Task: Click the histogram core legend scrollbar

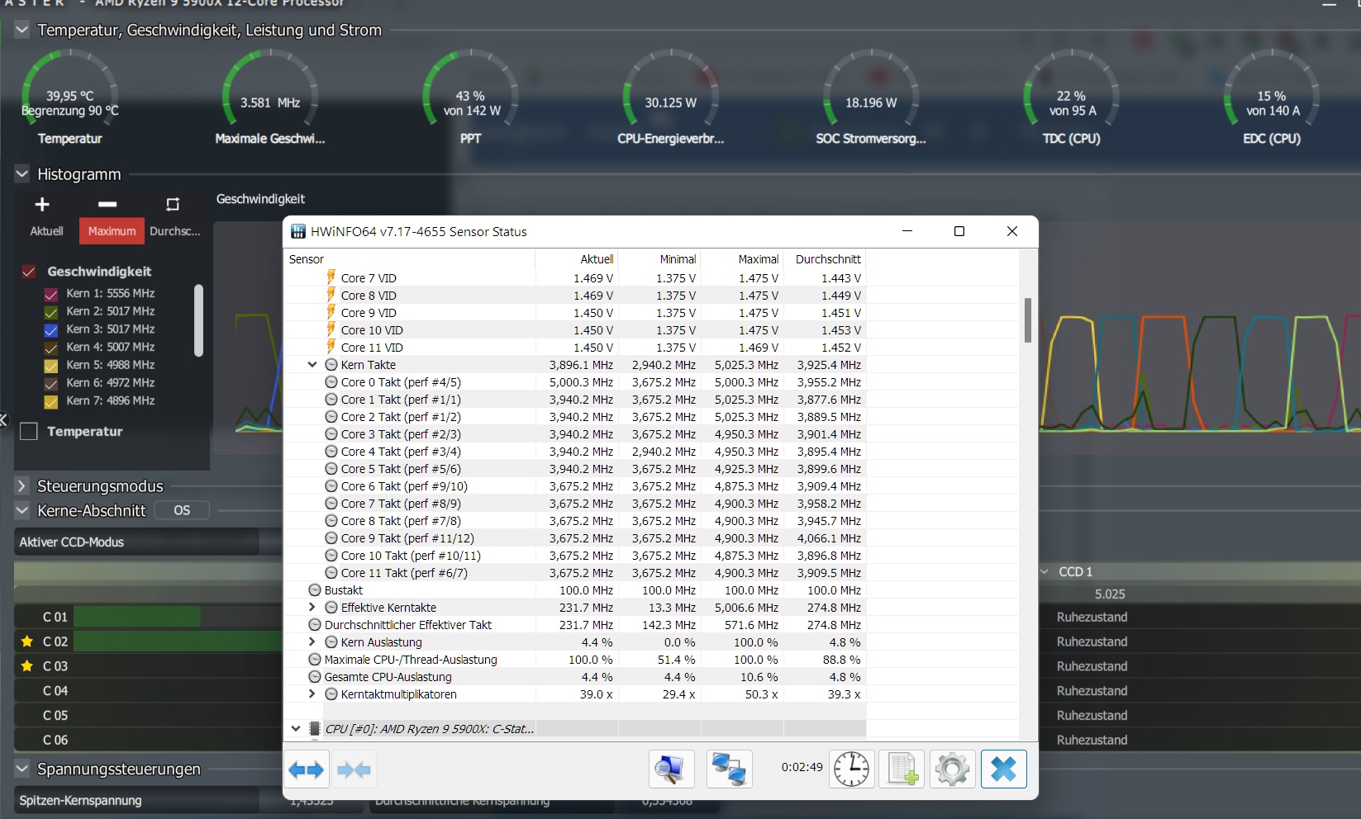Action: (198, 320)
